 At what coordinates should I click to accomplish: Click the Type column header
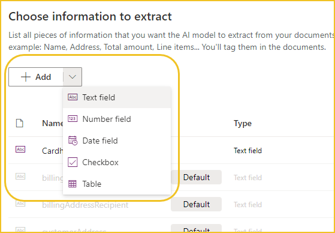(x=243, y=123)
